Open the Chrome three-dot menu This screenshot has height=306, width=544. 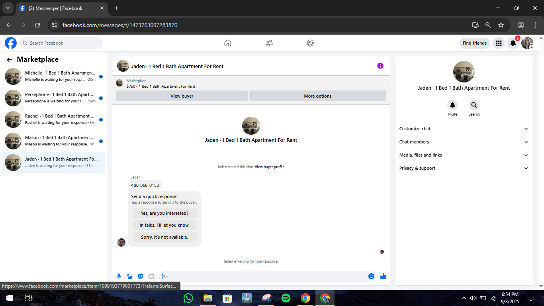click(535, 25)
